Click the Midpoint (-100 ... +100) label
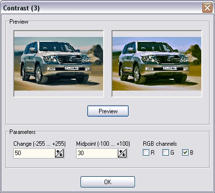 point(103,144)
